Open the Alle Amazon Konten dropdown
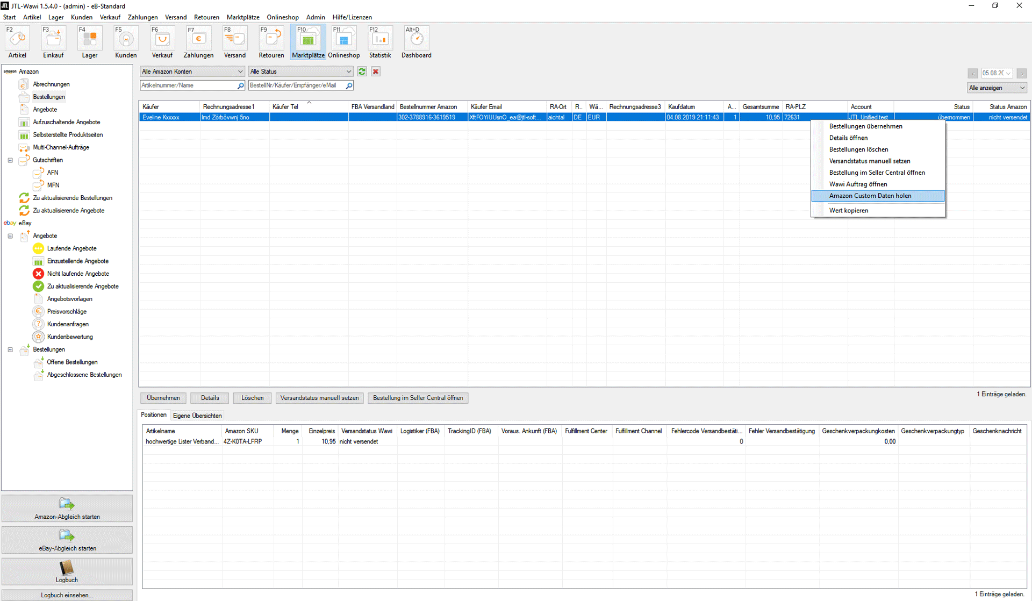 [x=192, y=71]
